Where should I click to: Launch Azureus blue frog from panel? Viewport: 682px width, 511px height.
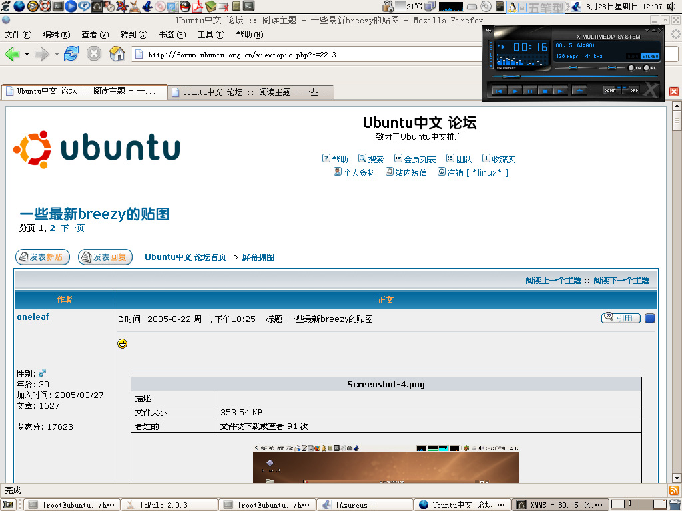[x=148, y=6]
